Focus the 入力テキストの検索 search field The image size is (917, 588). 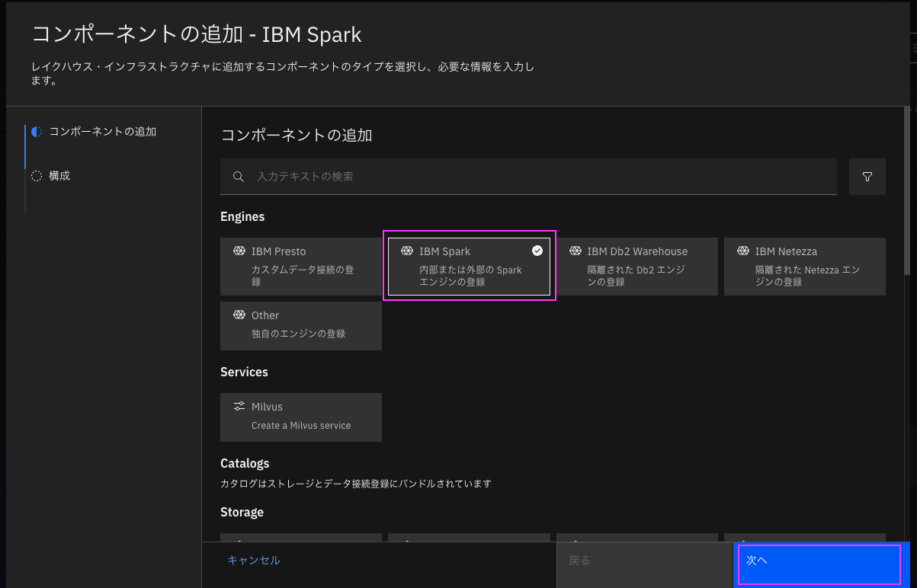pyautogui.click(x=528, y=177)
